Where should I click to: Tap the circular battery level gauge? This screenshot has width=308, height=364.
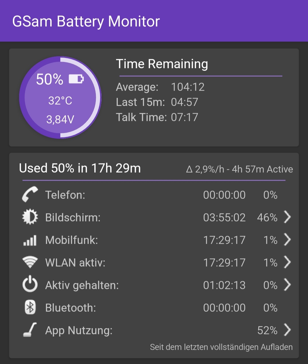tap(60, 98)
